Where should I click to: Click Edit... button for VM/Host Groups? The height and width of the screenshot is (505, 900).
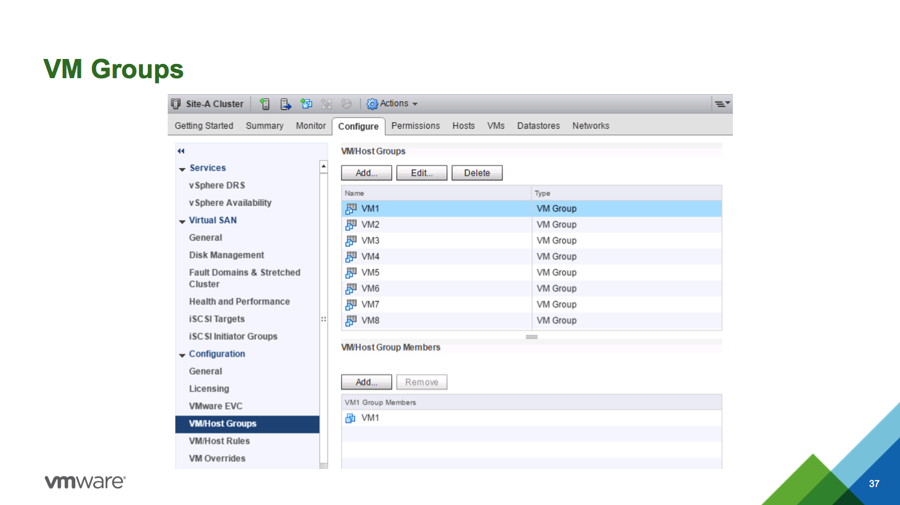coord(421,173)
